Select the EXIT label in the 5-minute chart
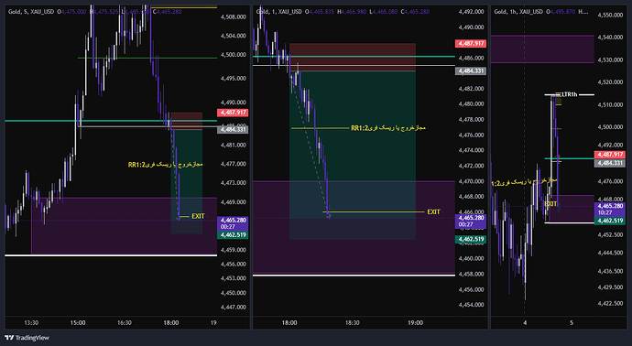The image size is (632, 346). [198, 216]
